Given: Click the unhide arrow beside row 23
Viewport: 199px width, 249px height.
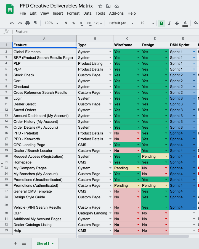Looking at the screenshot, I should pyautogui.click(x=2, y=167).
